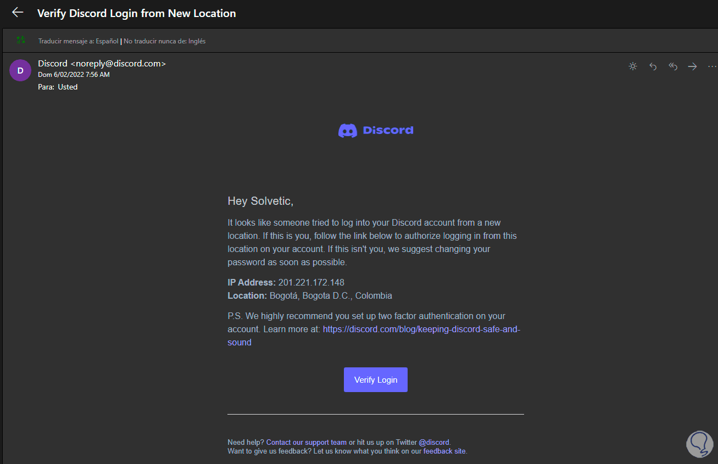Toggle light background with the sun icon
This screenshot has height=464, width=718.
pos(633,66)
